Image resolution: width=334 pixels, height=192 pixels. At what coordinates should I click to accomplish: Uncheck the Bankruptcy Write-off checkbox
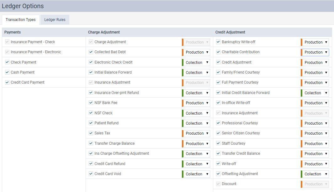218,42
